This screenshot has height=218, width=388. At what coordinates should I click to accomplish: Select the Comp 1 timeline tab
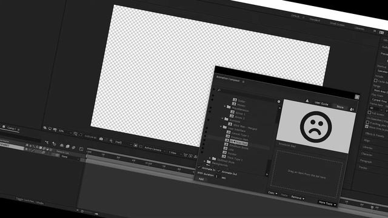coord(12,128)
